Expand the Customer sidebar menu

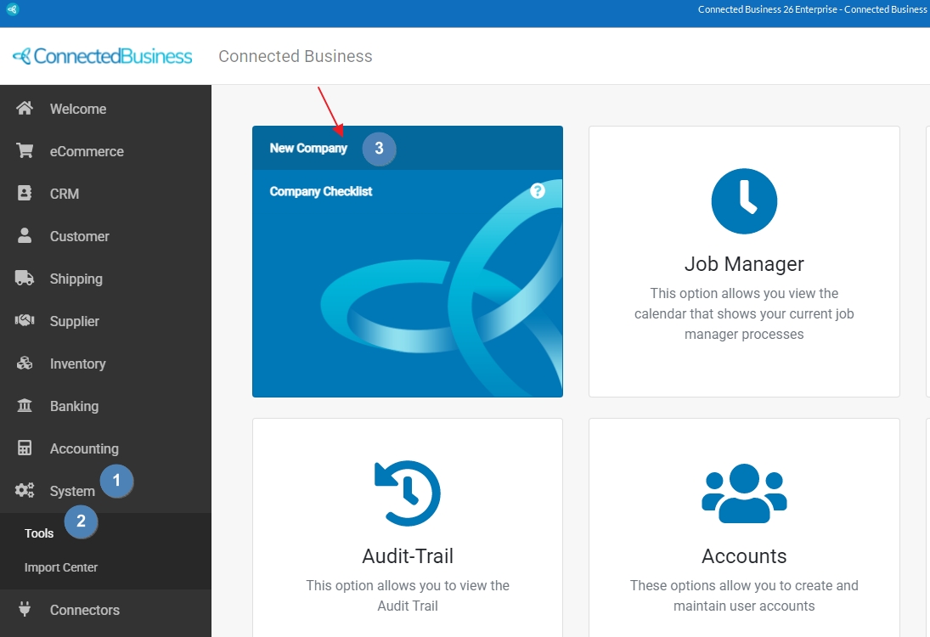click(x=79, y=236)
